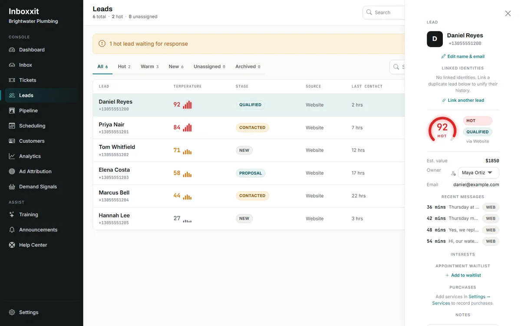Screen dimensions: 521x326
Task: Click the Scheduling calendar icon
Action: tap(12, 126)
